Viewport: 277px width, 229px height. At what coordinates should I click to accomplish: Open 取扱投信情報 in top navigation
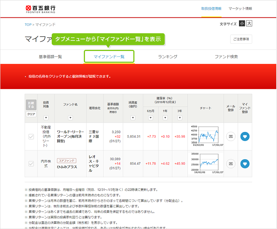pyautogui.click(x=211, y=8)
